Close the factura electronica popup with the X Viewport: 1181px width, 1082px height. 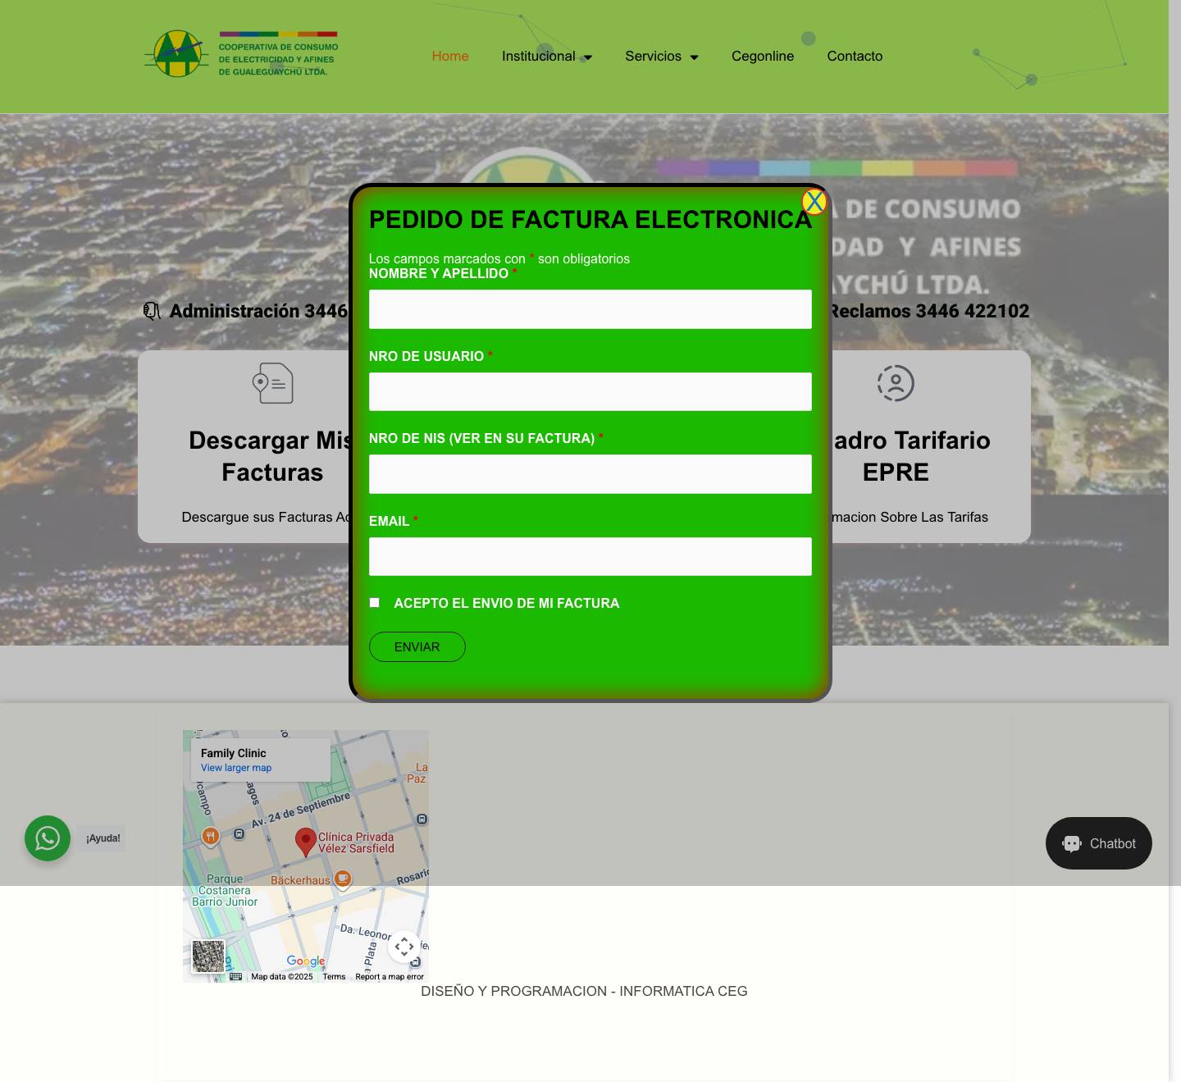[814, 201]
